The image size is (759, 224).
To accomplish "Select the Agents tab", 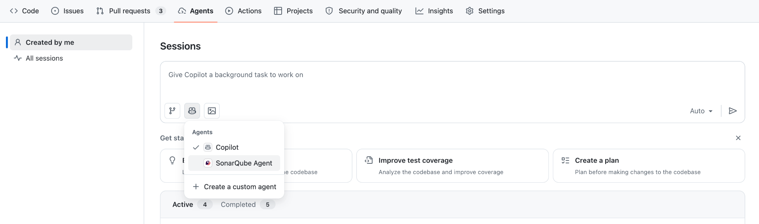I will (x=196, y=11).
